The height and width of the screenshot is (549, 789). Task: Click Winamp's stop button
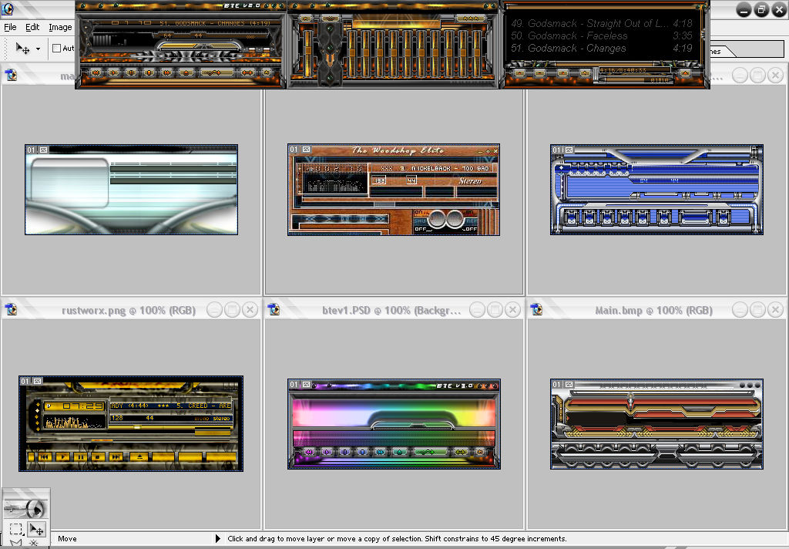coord(149,73)
